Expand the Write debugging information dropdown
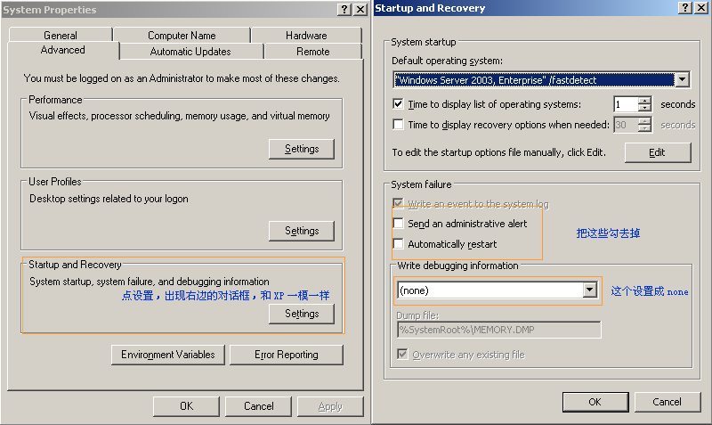 [x=588, y=290]
